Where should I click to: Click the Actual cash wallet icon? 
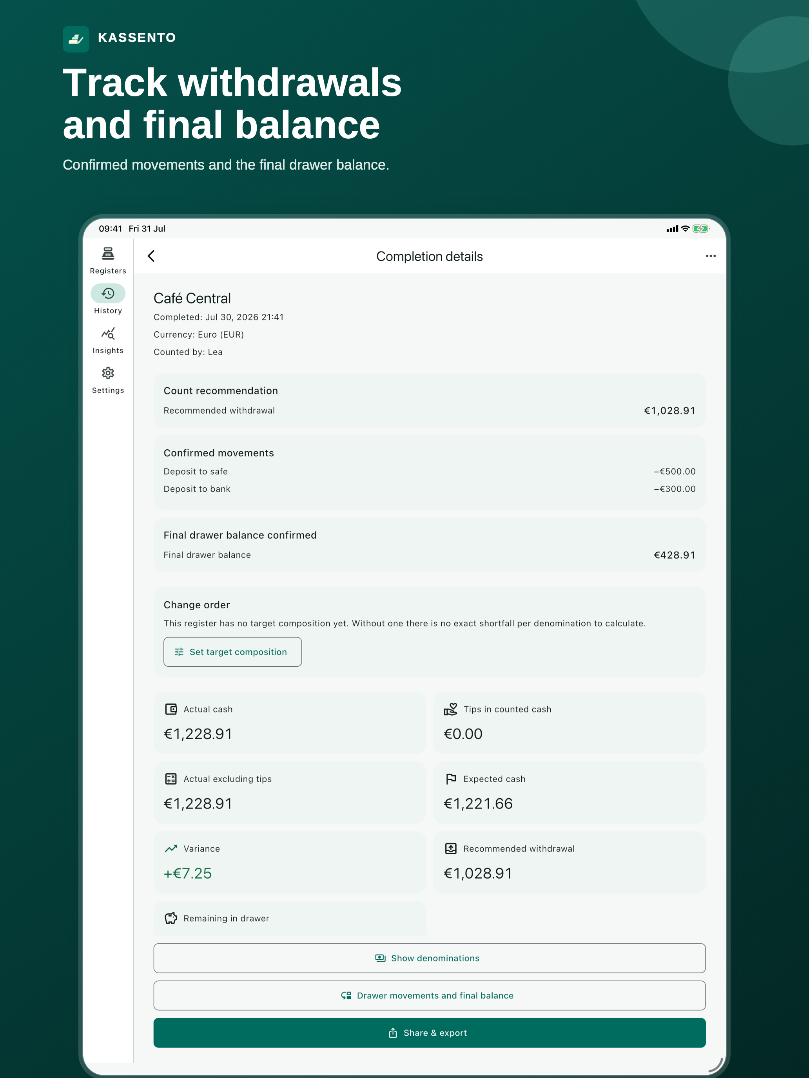tap(171, 709)
